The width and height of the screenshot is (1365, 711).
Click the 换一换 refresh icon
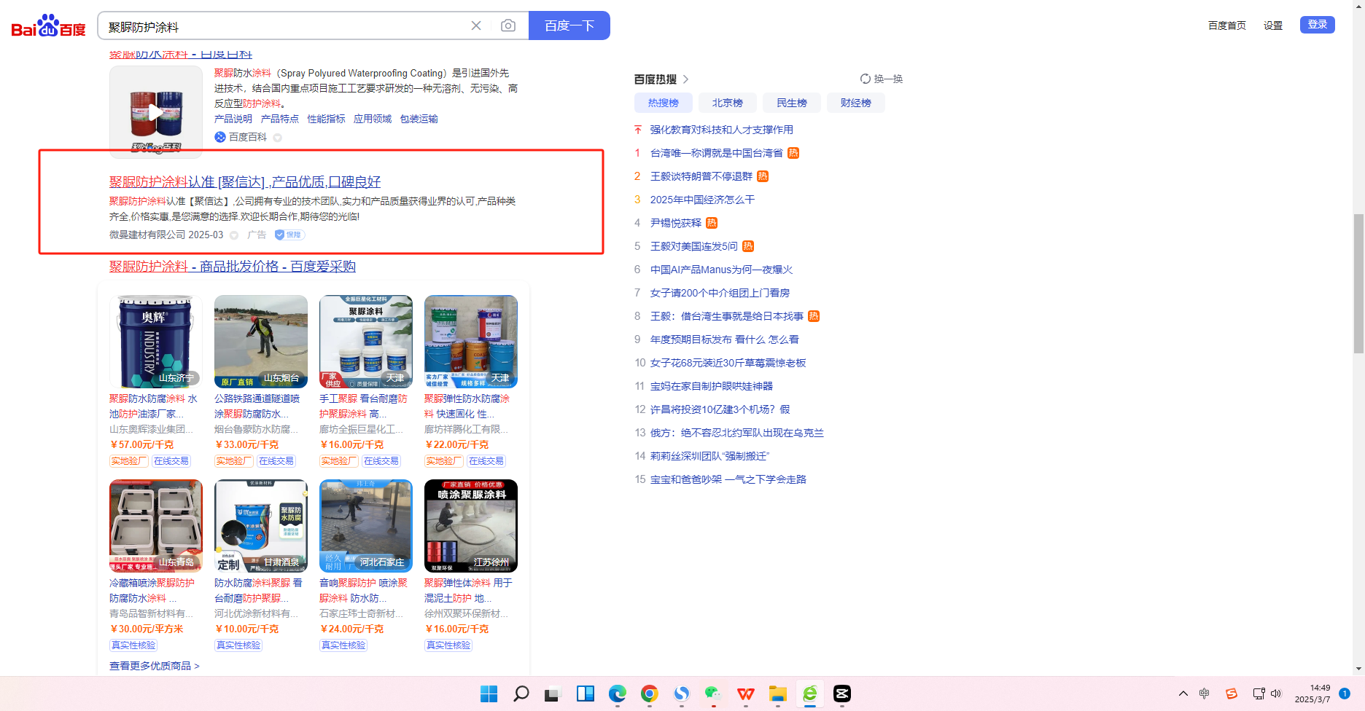865,79
